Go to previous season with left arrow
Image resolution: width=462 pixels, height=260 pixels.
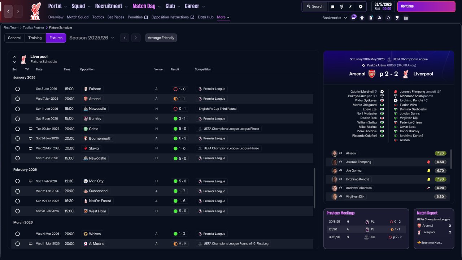(x=125, y=38)
